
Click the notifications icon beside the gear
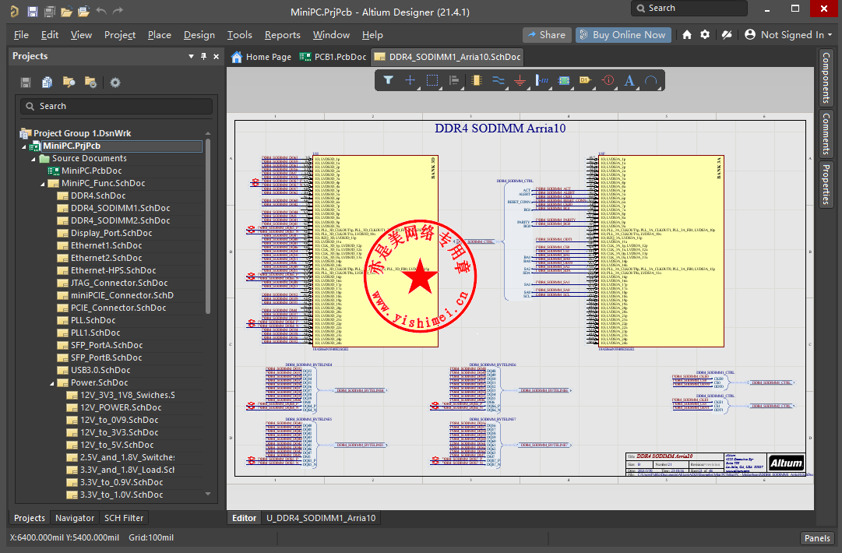tap(727, 35)
